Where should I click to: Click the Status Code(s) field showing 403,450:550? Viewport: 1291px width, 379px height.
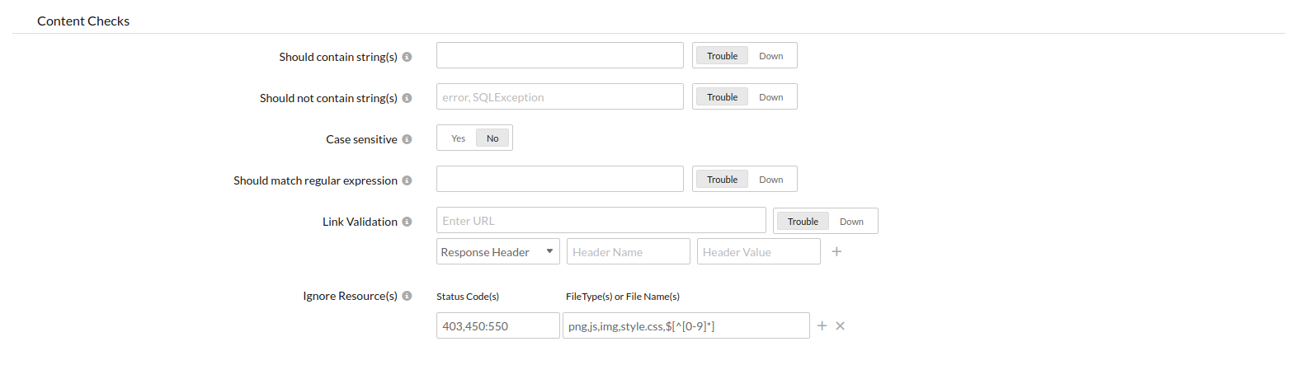tap(497, 326)
